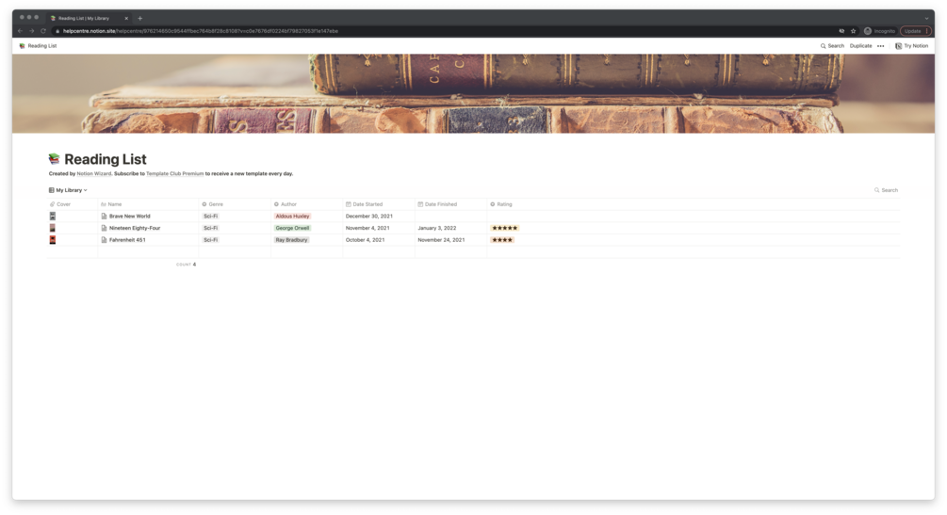Click the lock icon in the address bar
The image size is (947, 515).
pyautogui.click(x=57, y=31)
